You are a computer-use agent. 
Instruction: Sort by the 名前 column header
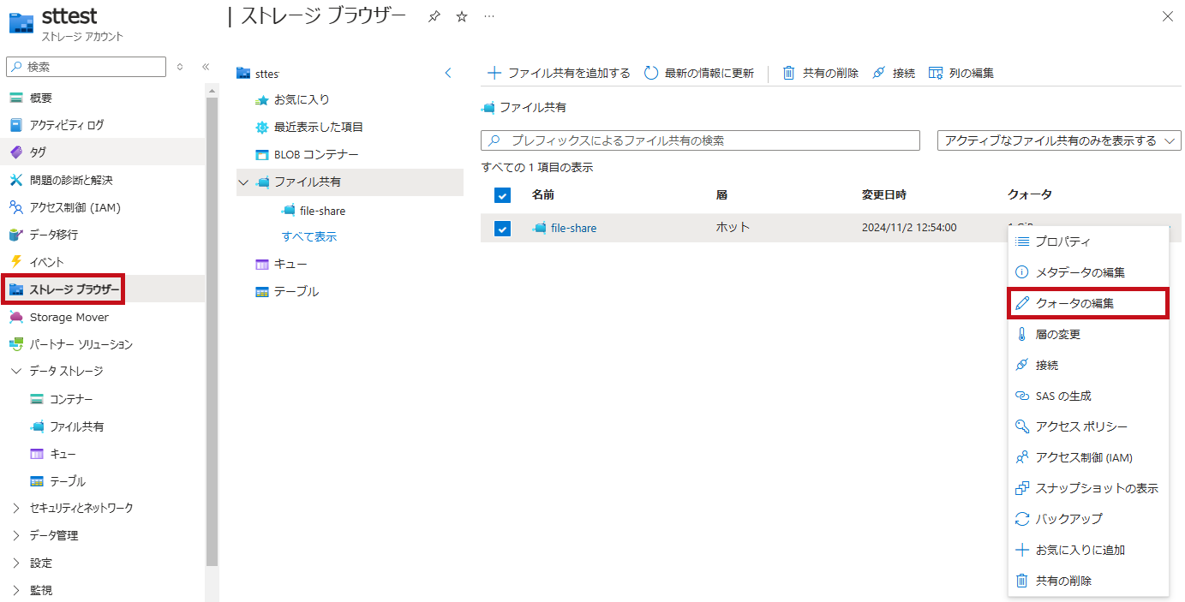point(543,195)
